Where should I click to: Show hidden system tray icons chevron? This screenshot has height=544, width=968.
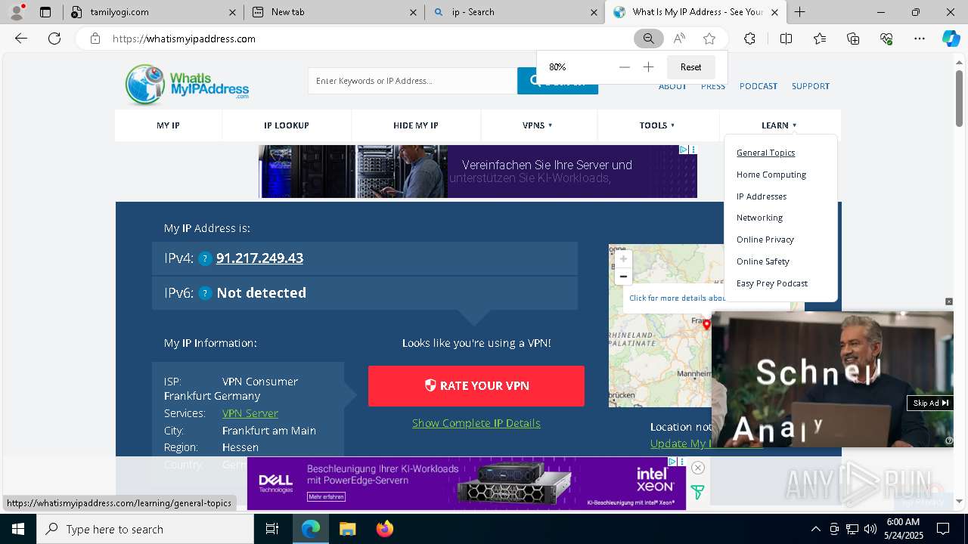[815, 529]
